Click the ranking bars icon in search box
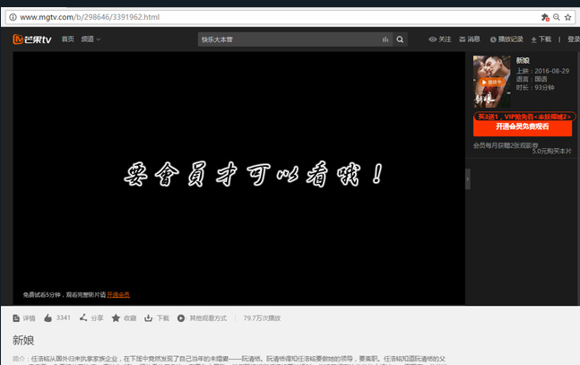Viewport: 580px width, 365px height. pyautogui.click(x=385, y=39)
